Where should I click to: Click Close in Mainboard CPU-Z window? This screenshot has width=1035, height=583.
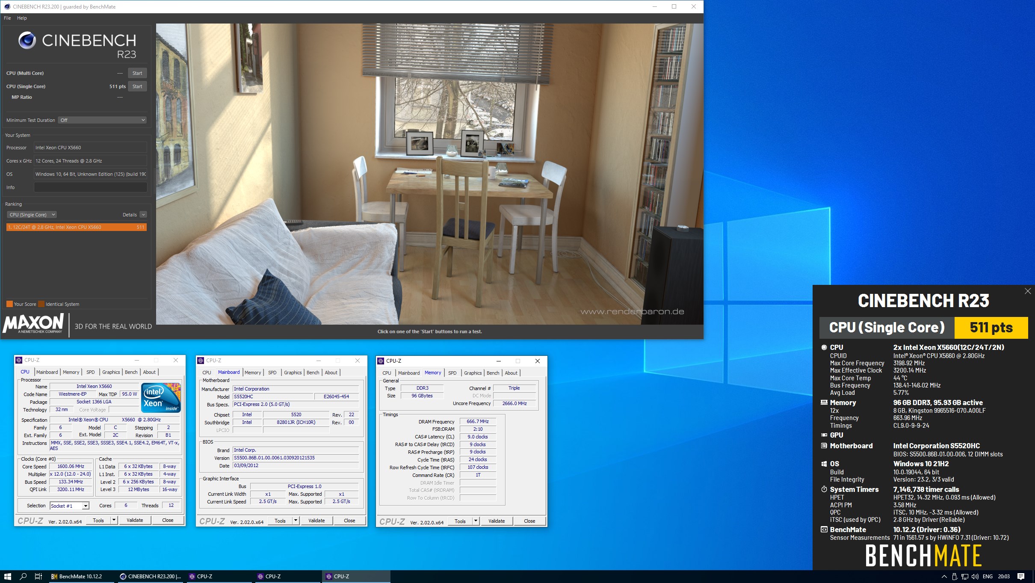tap(349, 521)
